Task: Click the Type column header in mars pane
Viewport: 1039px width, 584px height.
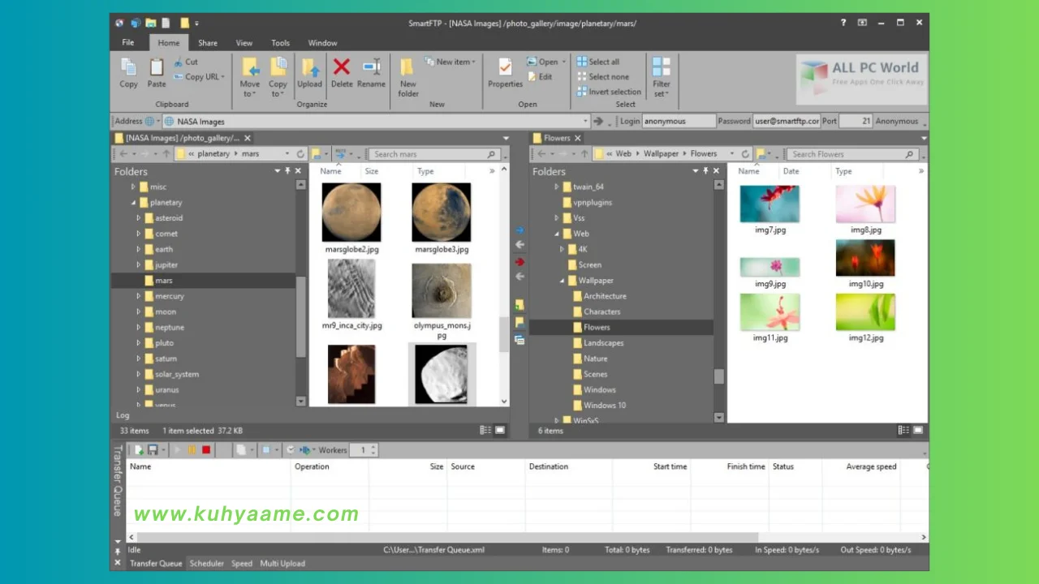Action: [x=425, y=171]
